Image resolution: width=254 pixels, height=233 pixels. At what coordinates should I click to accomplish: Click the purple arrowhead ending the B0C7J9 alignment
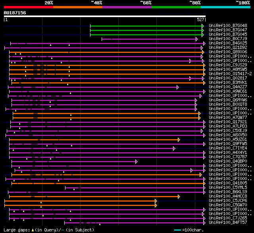tap(197, 39)
